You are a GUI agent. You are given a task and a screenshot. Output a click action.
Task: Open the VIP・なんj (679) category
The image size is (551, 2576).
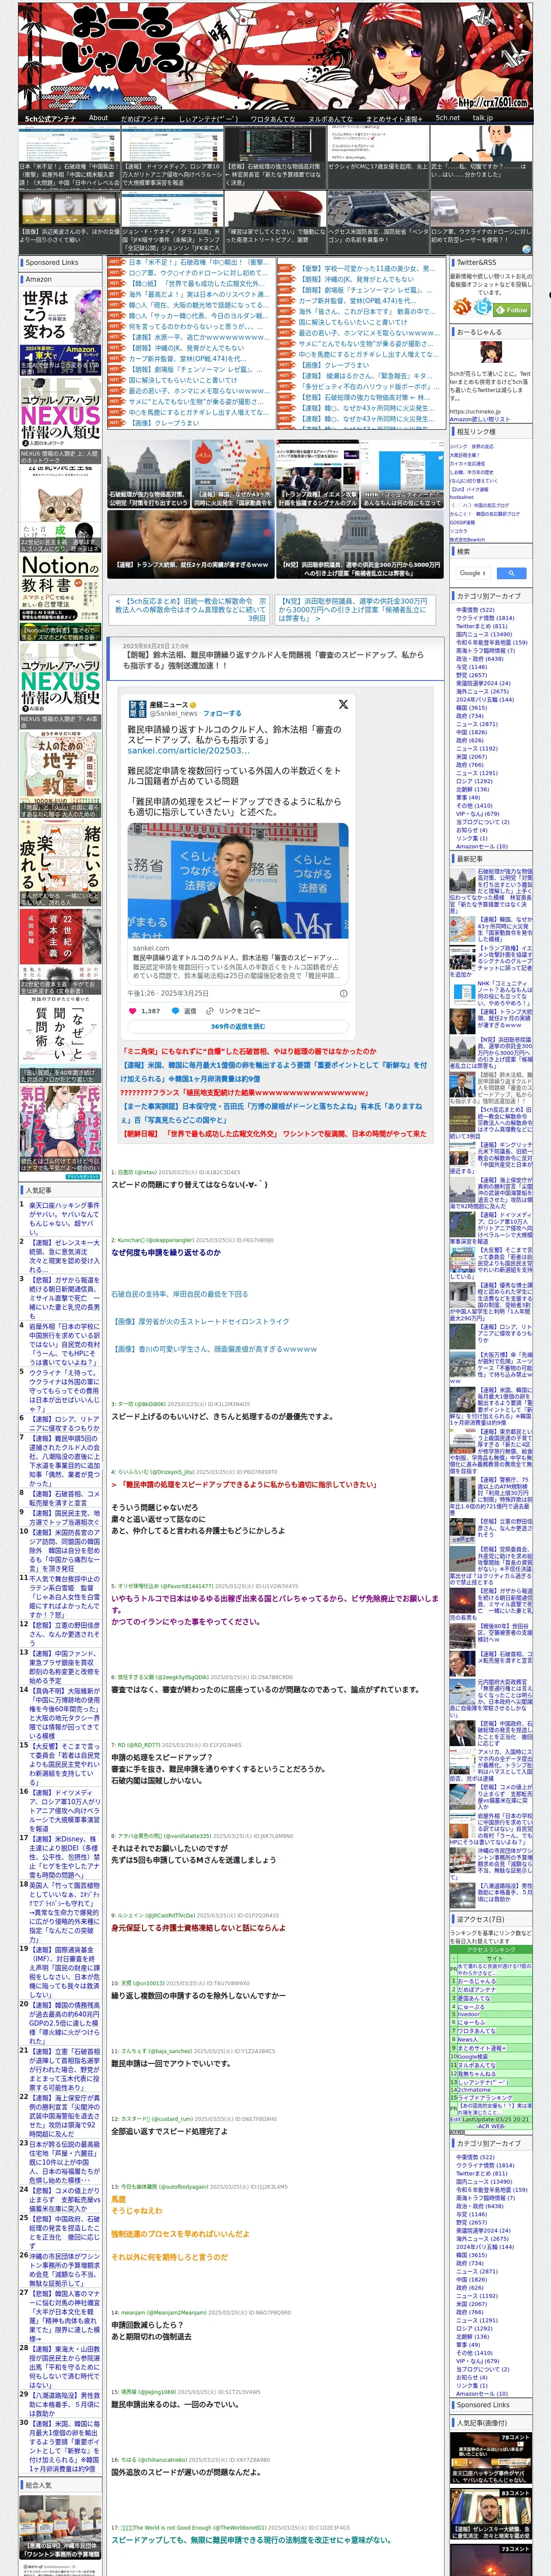477,813
